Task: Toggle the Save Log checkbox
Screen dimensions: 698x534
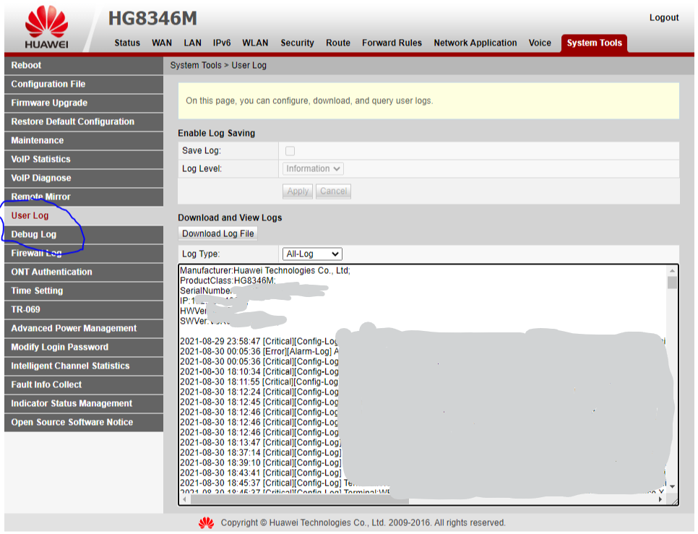Action: coord(290,151)
